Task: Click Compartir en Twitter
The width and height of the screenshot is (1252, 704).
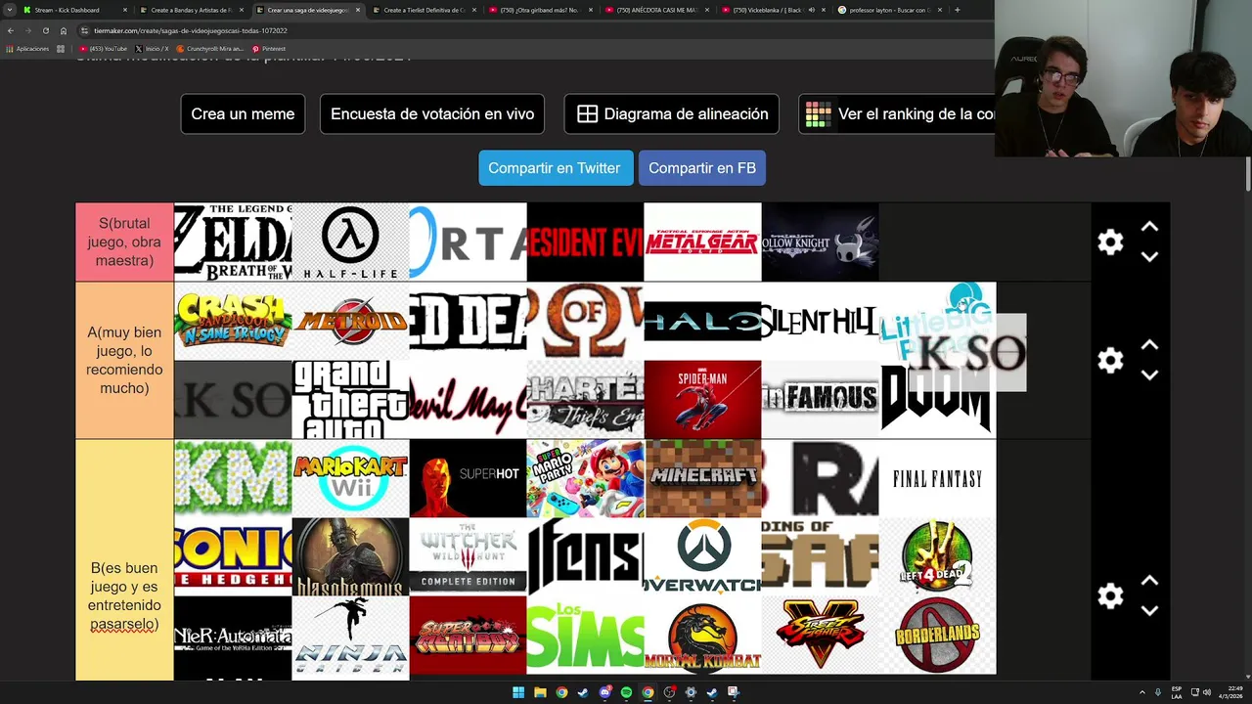Action: tap(556, 168)
